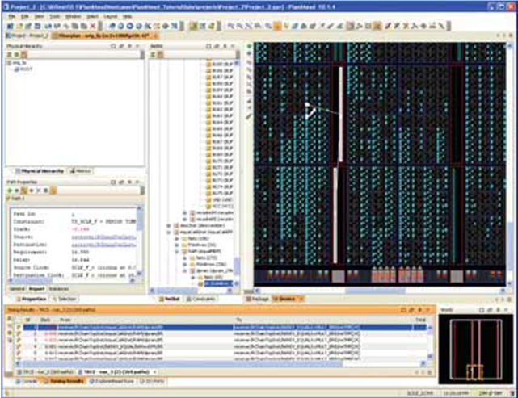Open the Edit menu
The width and height of the screenshot is (518, 398).
25,16
